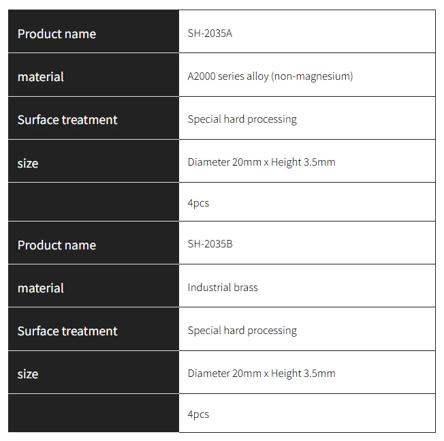Select second 'Special hard processing' value

[x=242, y=331]
